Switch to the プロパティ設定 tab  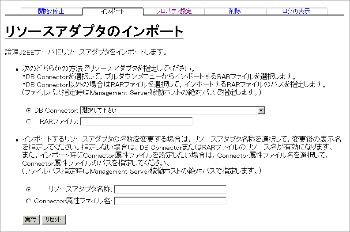click(x=173, y=11)
